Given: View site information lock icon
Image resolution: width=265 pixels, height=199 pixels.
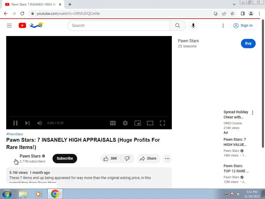Looking at the screenshot, I should tap(33, 13).
